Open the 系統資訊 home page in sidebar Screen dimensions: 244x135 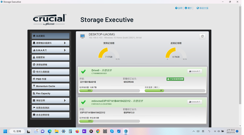click(50, 36)
